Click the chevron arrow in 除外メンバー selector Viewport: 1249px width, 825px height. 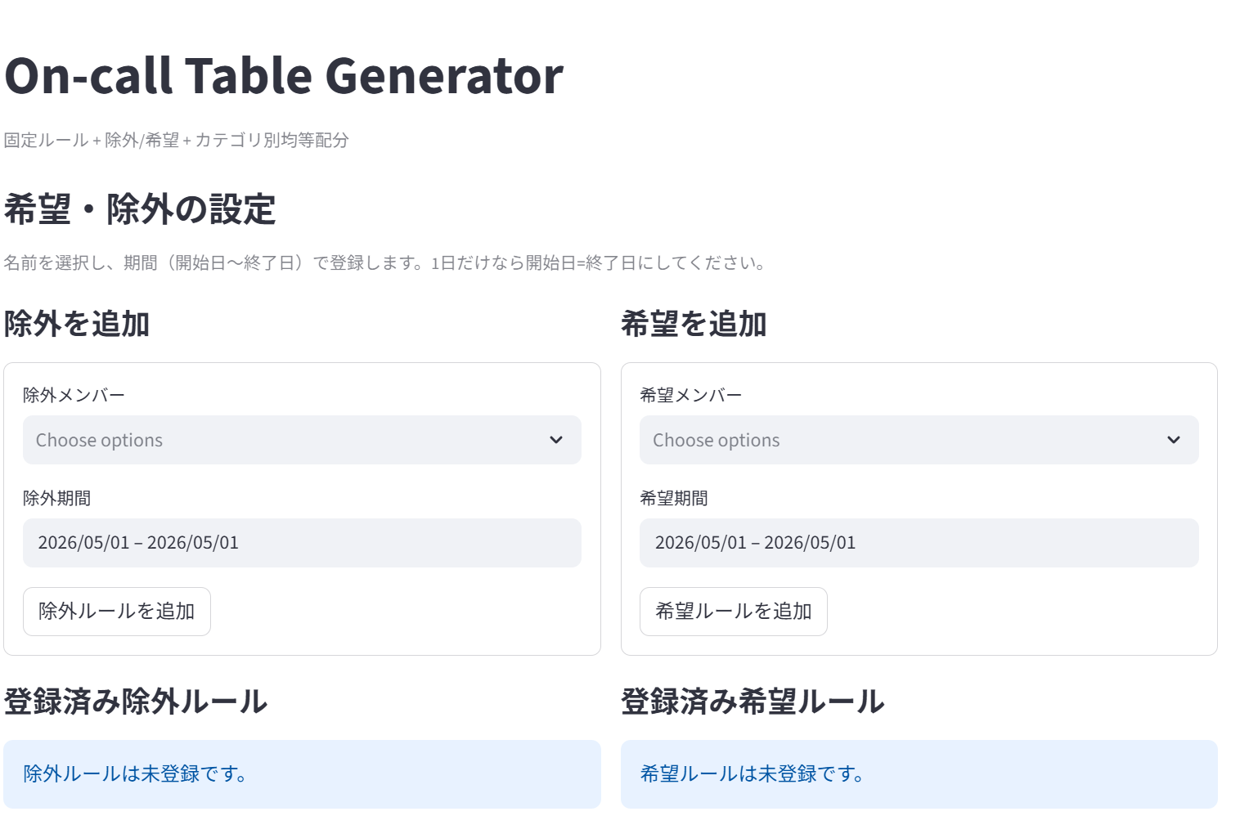pyautogui.click(x=556, y=440)
